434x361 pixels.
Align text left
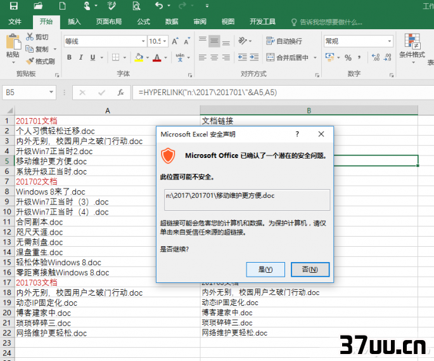click(x=203, y=57)
